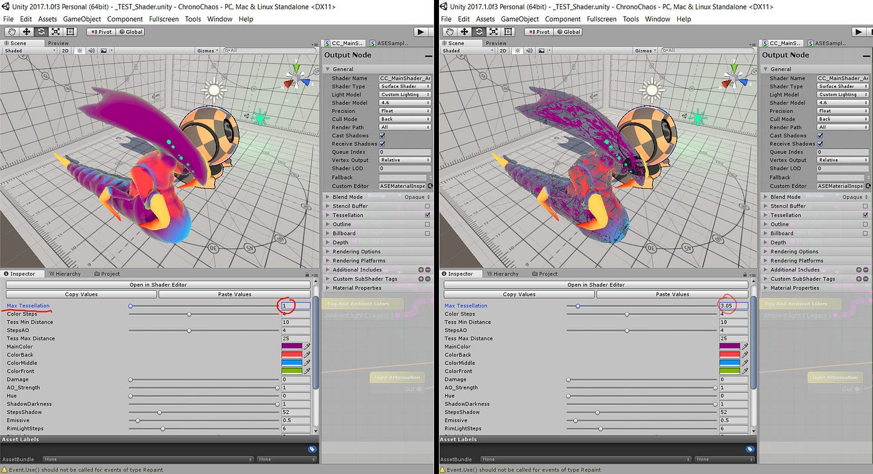Expand the Outline section
The width and height of the screenshot is (873, 474).
tap(329, 224)
